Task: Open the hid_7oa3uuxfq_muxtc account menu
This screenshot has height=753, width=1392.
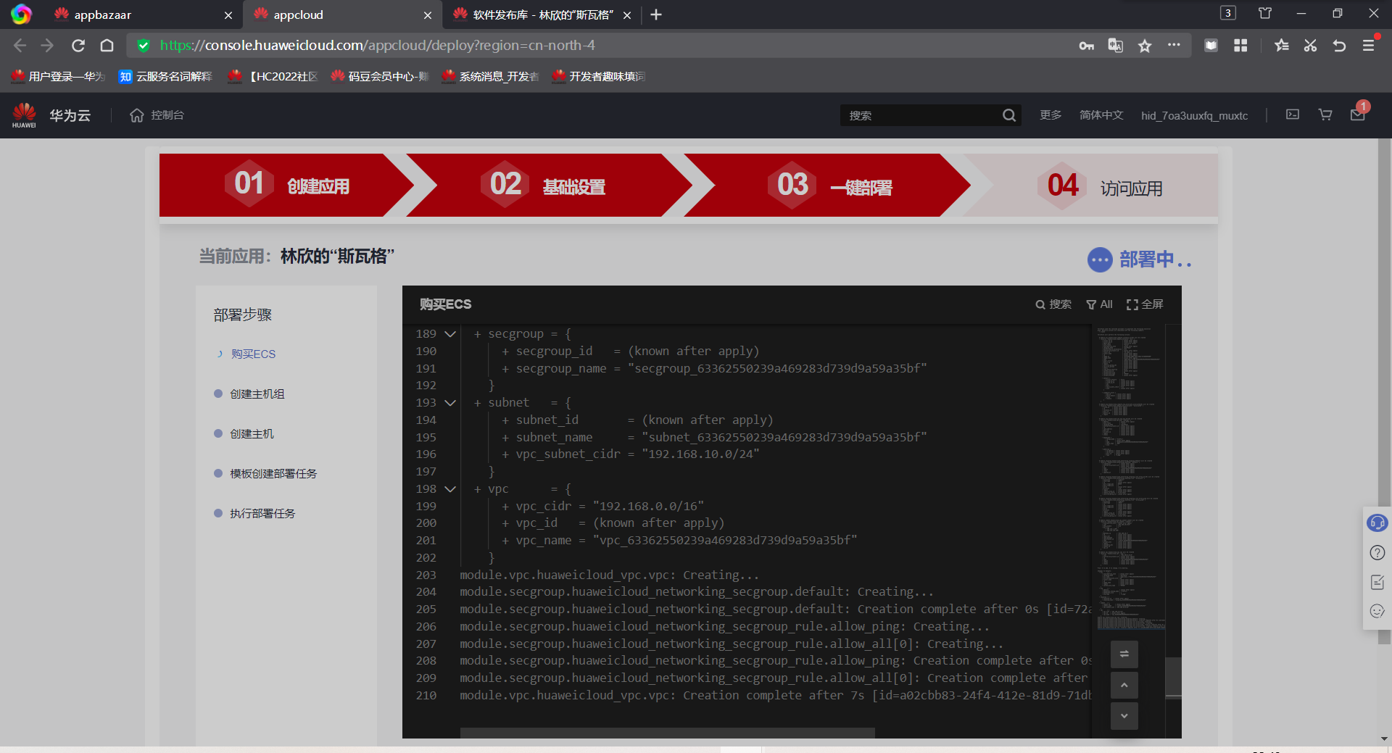Action: click(x=1194, y=115)
